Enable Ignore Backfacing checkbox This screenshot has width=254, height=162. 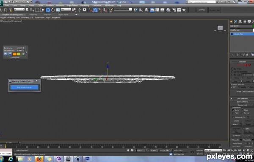point(232,72)
